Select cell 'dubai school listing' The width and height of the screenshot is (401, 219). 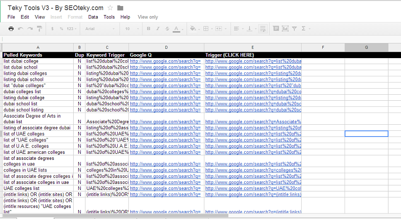pyautogui.click(x=38, y=110)
